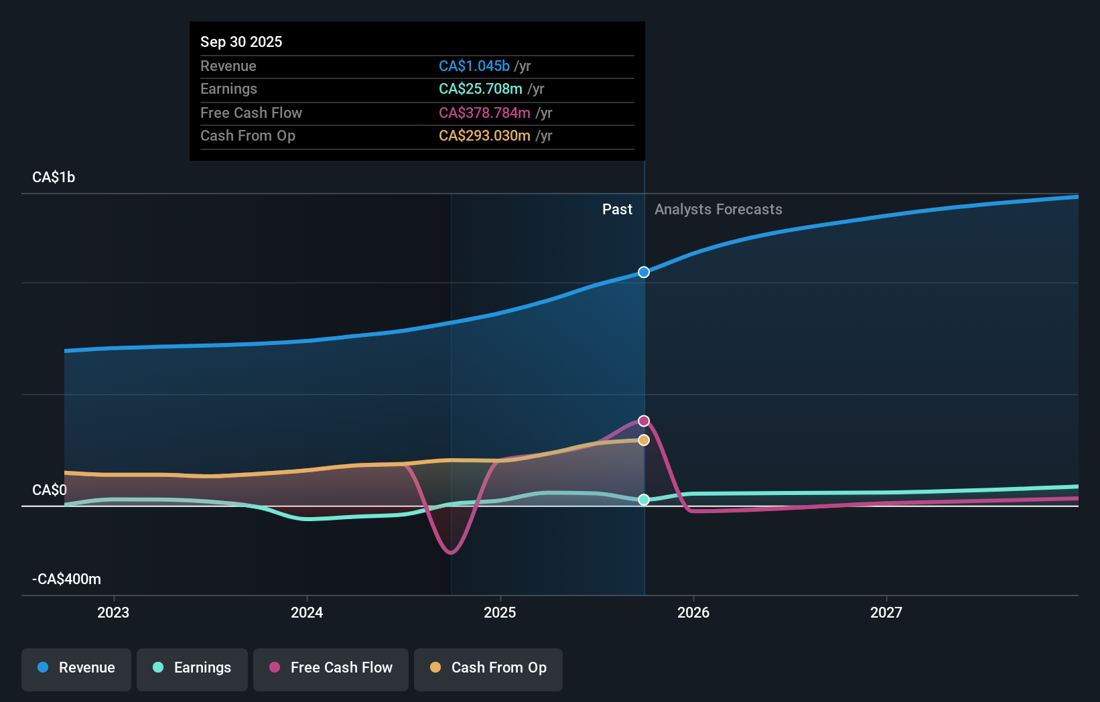
Task: Toggle the Cash From Op series visibility
Action: 488,669
